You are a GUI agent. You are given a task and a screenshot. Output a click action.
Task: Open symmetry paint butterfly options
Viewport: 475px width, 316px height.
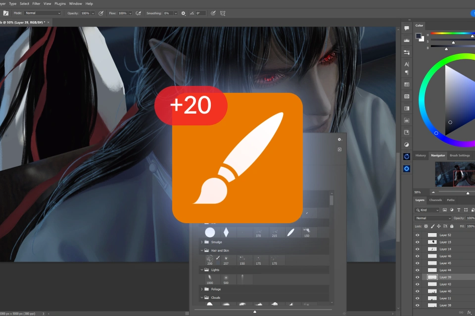[x=223, y=13]
